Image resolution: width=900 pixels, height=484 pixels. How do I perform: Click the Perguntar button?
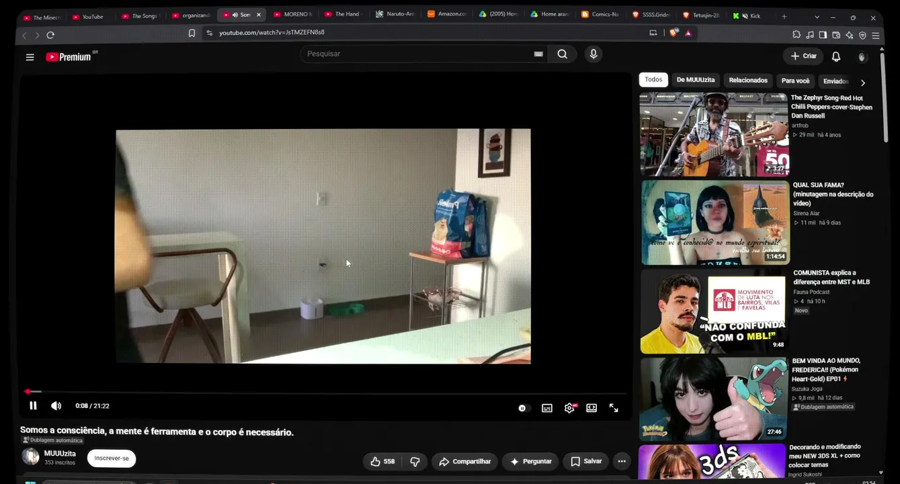[531, 462]
